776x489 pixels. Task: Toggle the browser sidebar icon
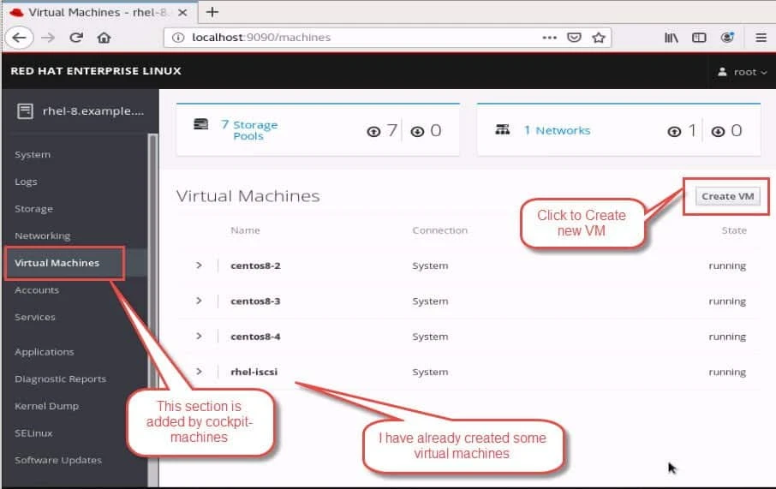pos(699,38)
